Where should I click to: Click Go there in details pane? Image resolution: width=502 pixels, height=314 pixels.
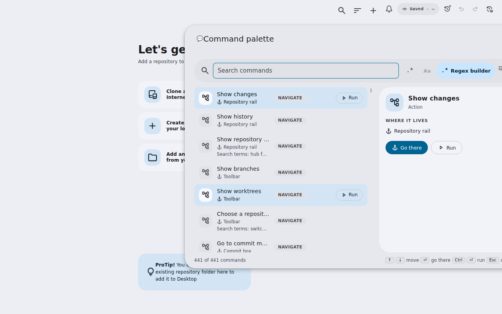pyautogui.click(x=407, y=148)
